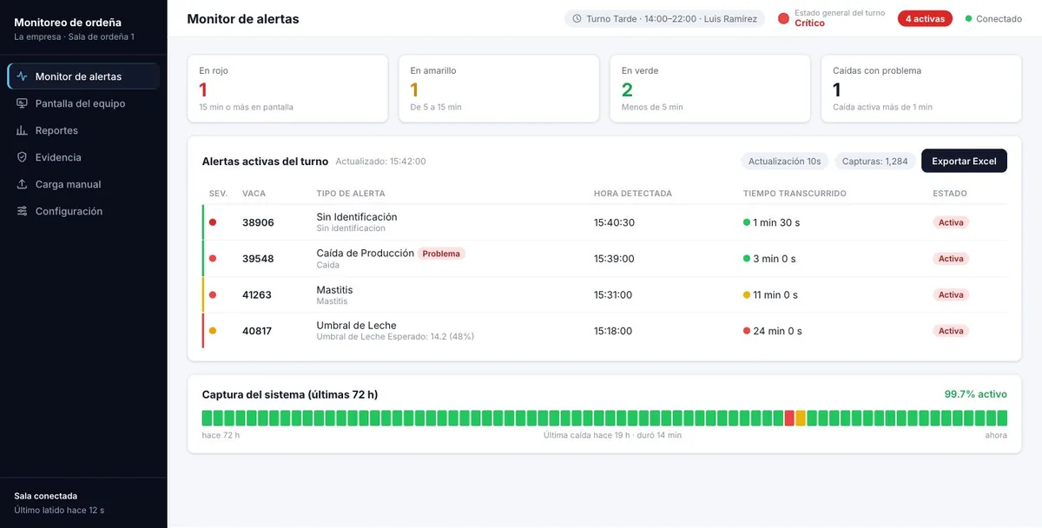The image size is (1042, 528).
Task: Click cow number 39548
Action: pyautogui.click(x=258, y=259)
